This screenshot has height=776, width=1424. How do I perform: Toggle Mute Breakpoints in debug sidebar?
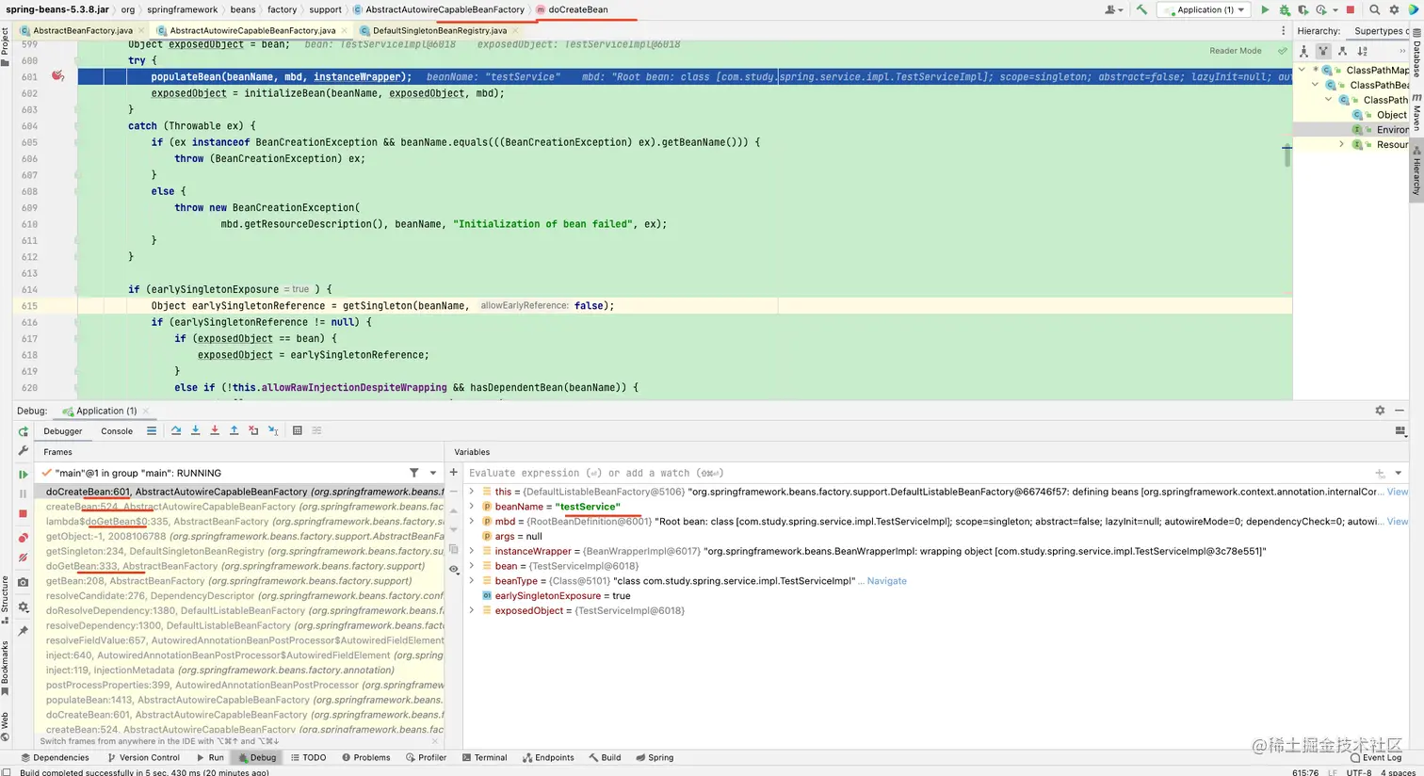tap(24, 558)
